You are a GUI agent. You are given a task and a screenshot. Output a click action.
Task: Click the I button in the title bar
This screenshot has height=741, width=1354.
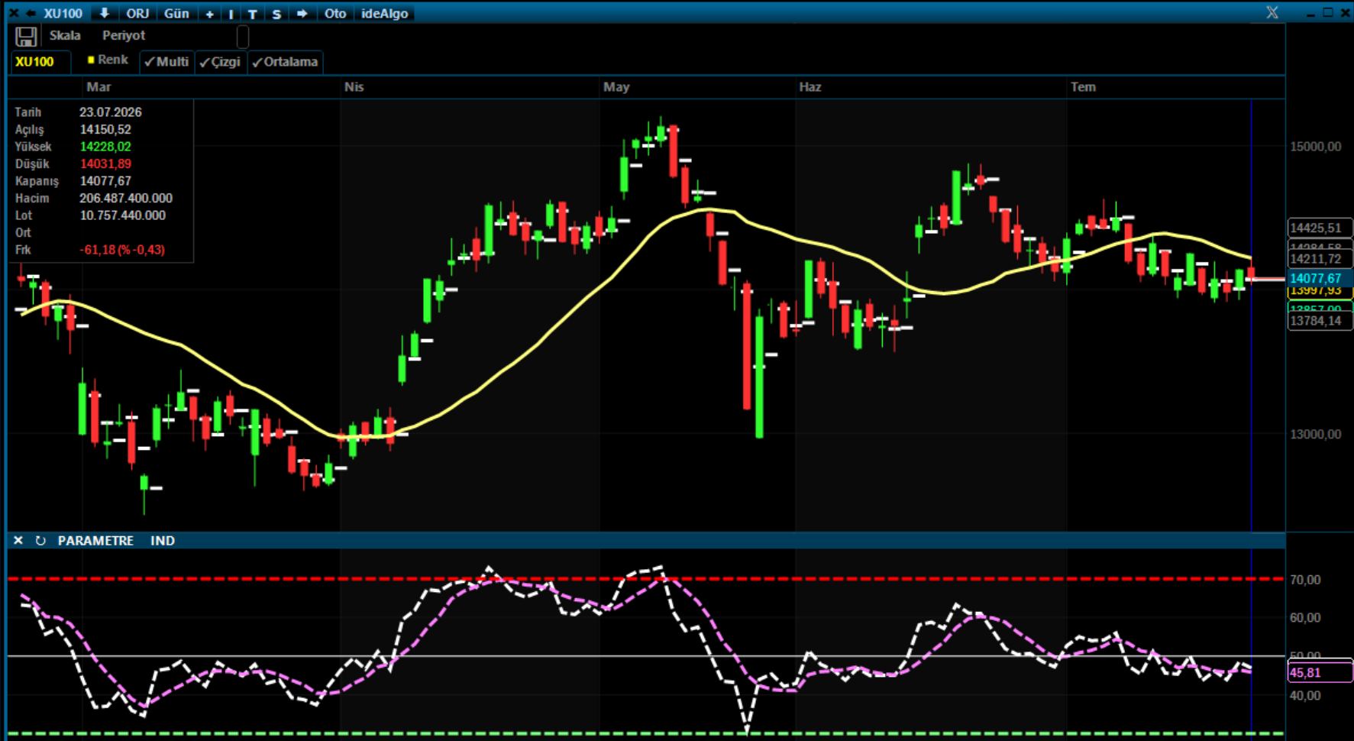click(x=231, y=14)
